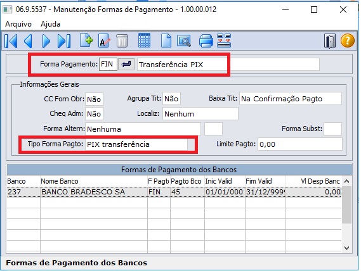Open the calendar grid icon
361x271 pixels.
(144, 41)
